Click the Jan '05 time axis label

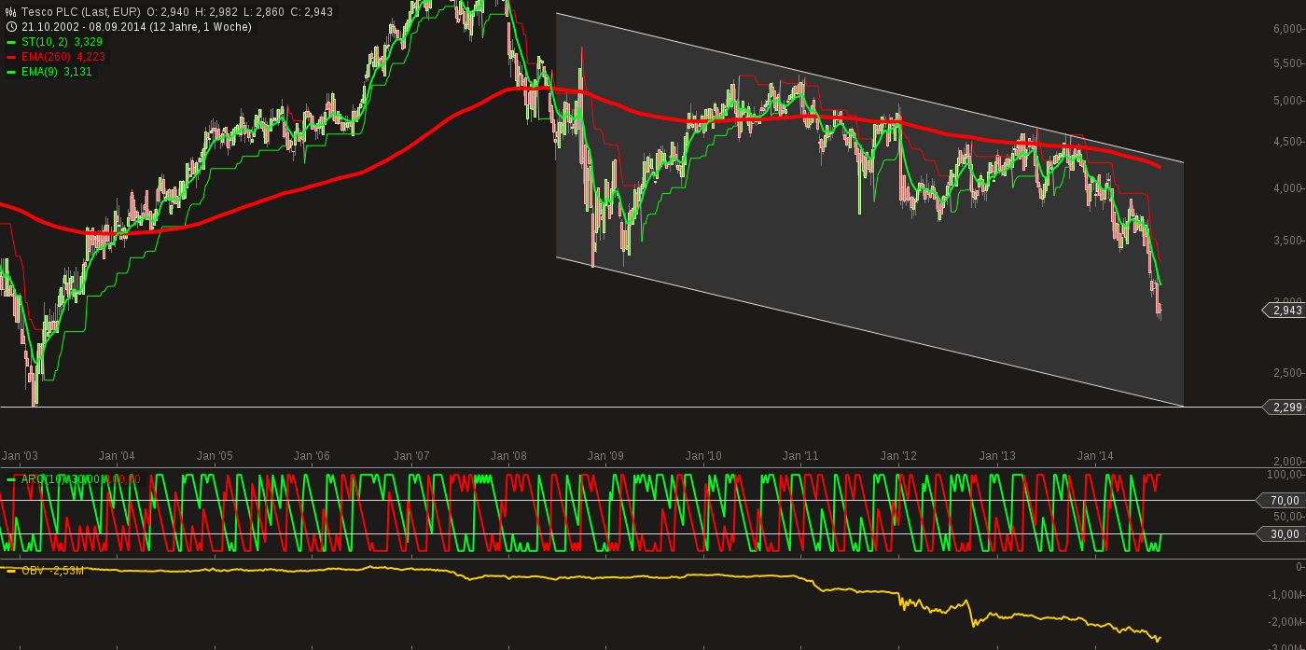coord(215,456)
